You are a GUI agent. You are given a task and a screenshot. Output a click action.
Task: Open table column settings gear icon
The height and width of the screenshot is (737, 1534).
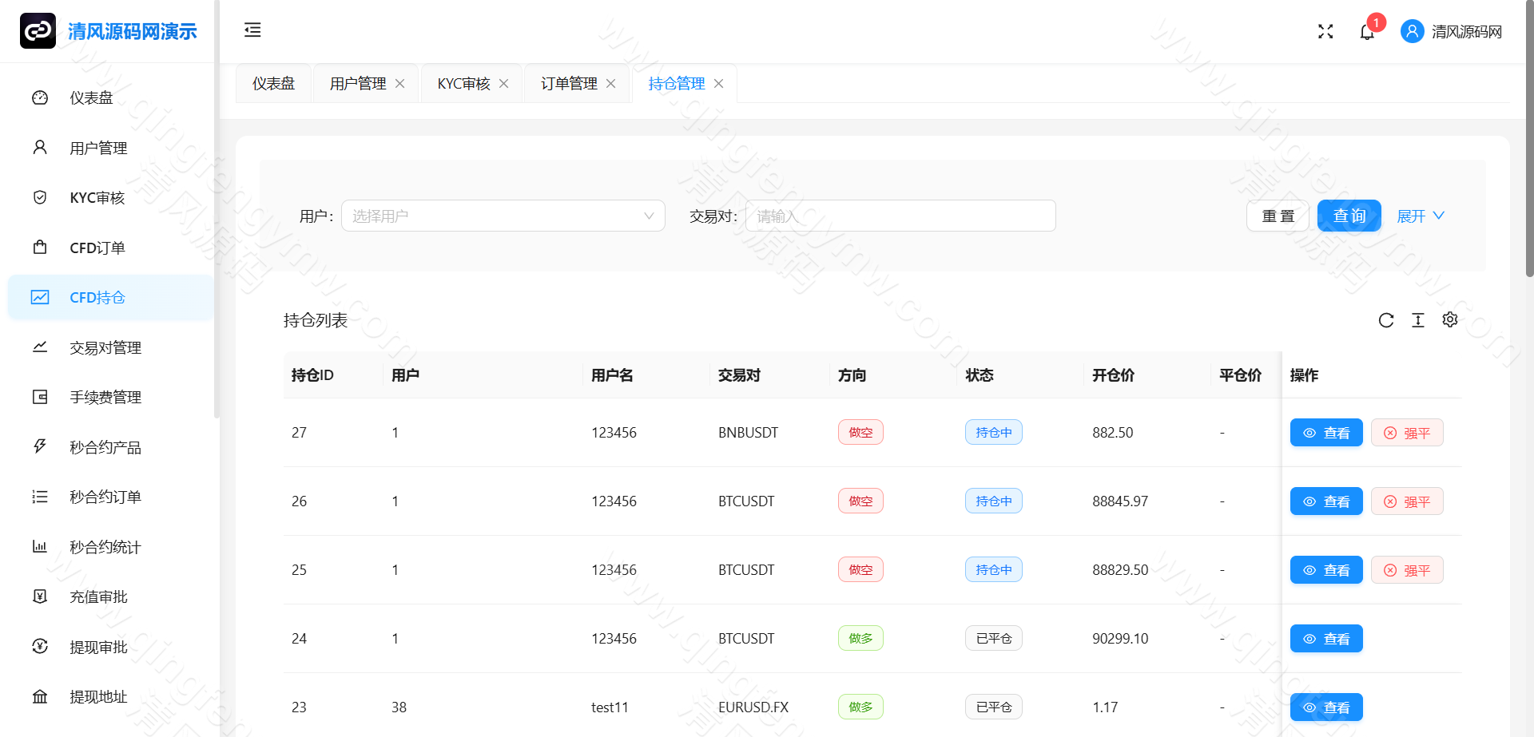(x=1450, y=320)
